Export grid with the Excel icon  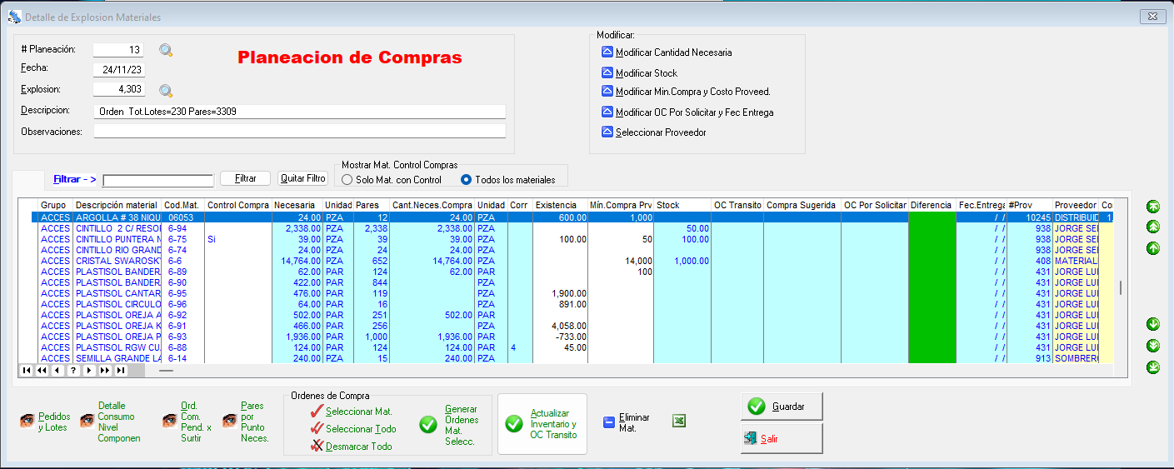(x=679, y=422)
